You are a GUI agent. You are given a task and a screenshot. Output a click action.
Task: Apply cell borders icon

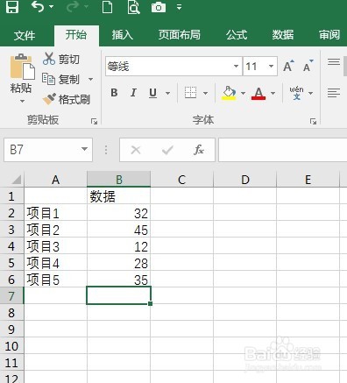coord(190,93)
